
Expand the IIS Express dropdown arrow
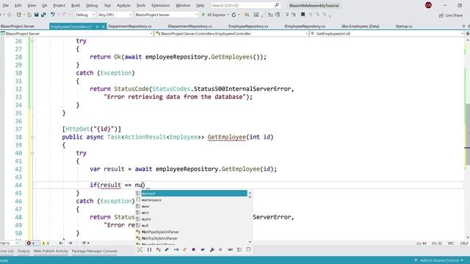pyautogui.click(x=228, y=15)
